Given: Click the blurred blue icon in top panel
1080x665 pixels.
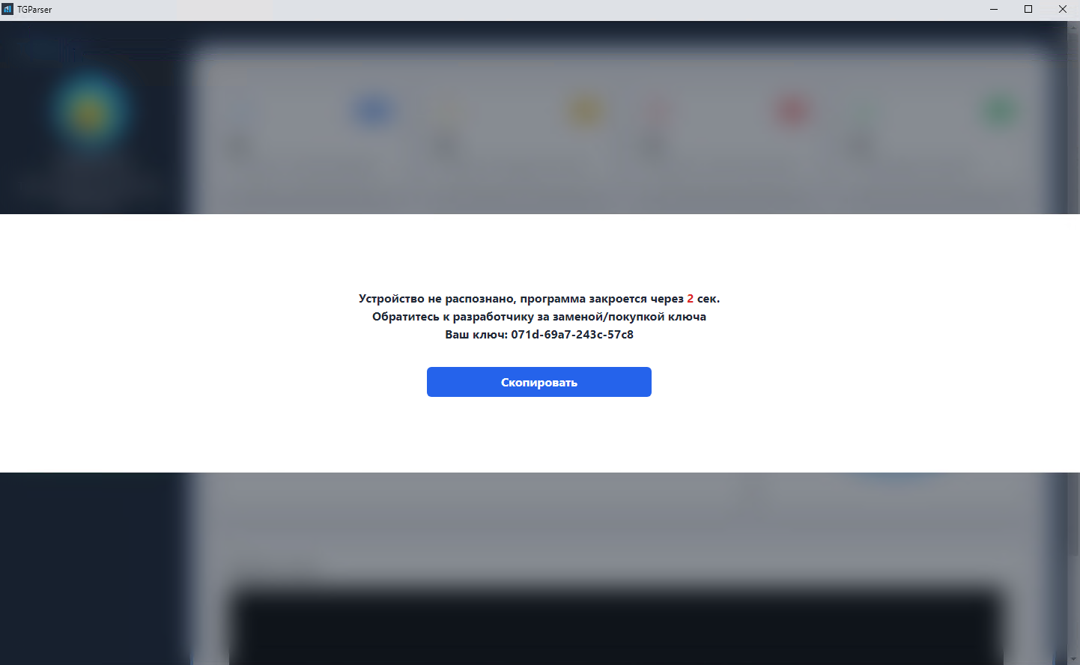Looking at the screenshot, I should tap(374, 111).
